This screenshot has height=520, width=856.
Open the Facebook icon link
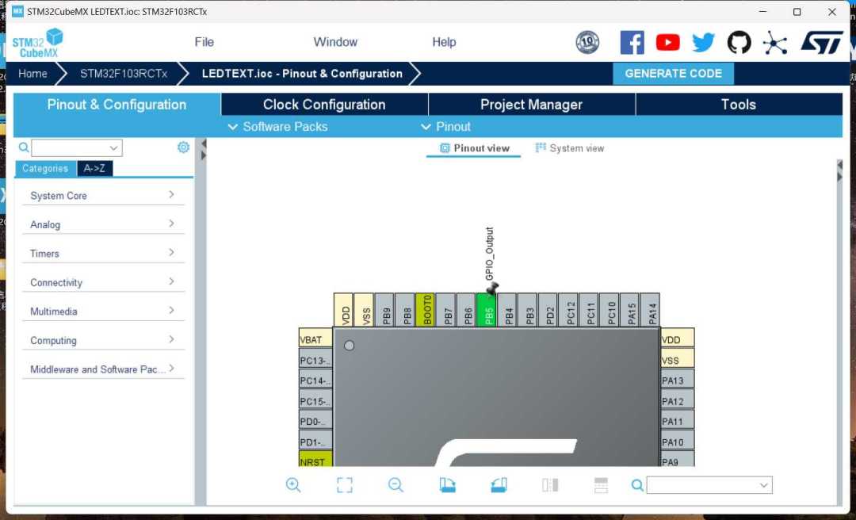[x=632, y=42]
